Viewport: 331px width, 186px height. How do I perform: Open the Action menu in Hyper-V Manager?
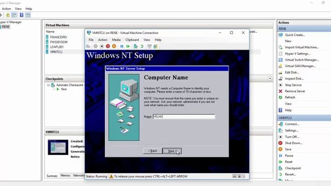pyautogui.click(x=6, y=9)
